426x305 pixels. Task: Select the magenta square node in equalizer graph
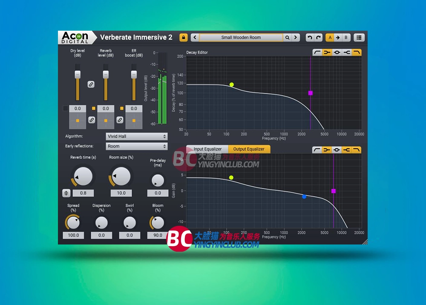(x=334, y=191)
